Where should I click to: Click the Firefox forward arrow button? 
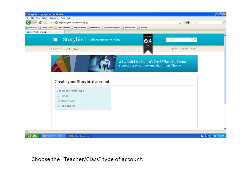pyautogui.click(x=33, y=23)
